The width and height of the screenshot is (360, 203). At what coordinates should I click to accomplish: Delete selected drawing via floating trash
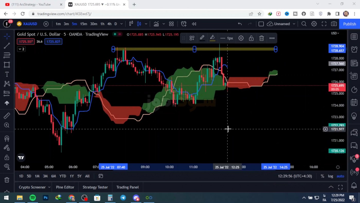point(262,38)
